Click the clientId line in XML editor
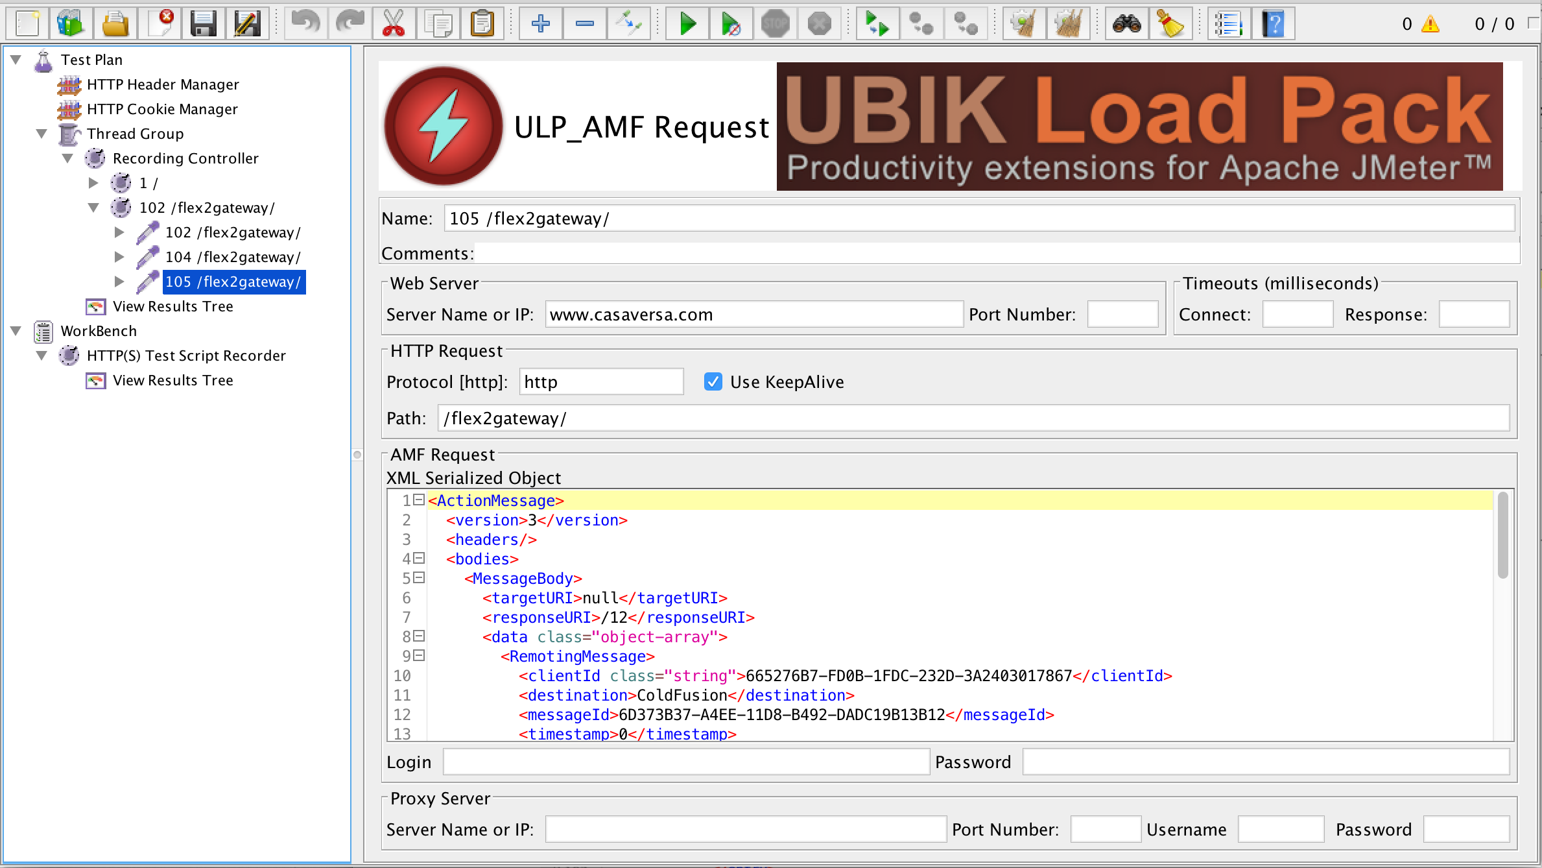This screenshot has width=1542, height=868. pos(845,675)
